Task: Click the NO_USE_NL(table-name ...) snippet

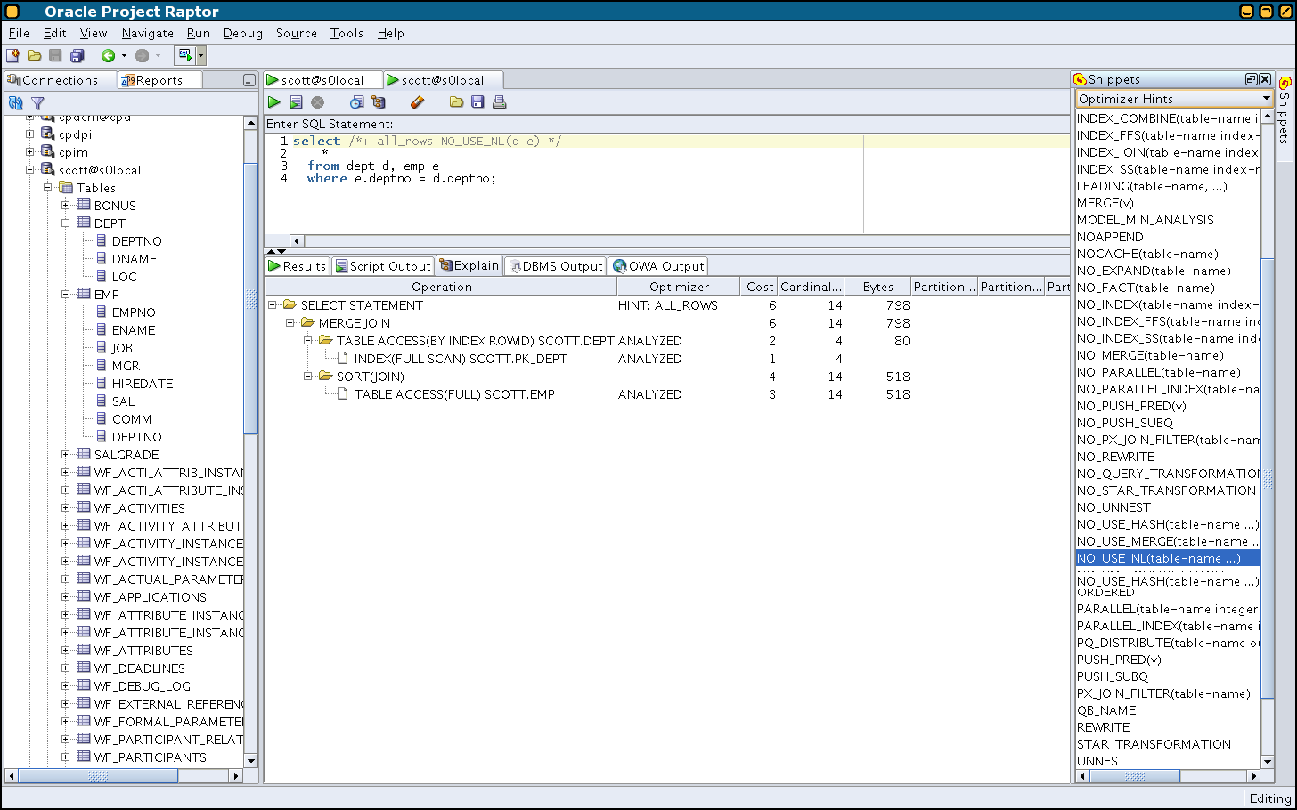Action: click(1168, 558)
